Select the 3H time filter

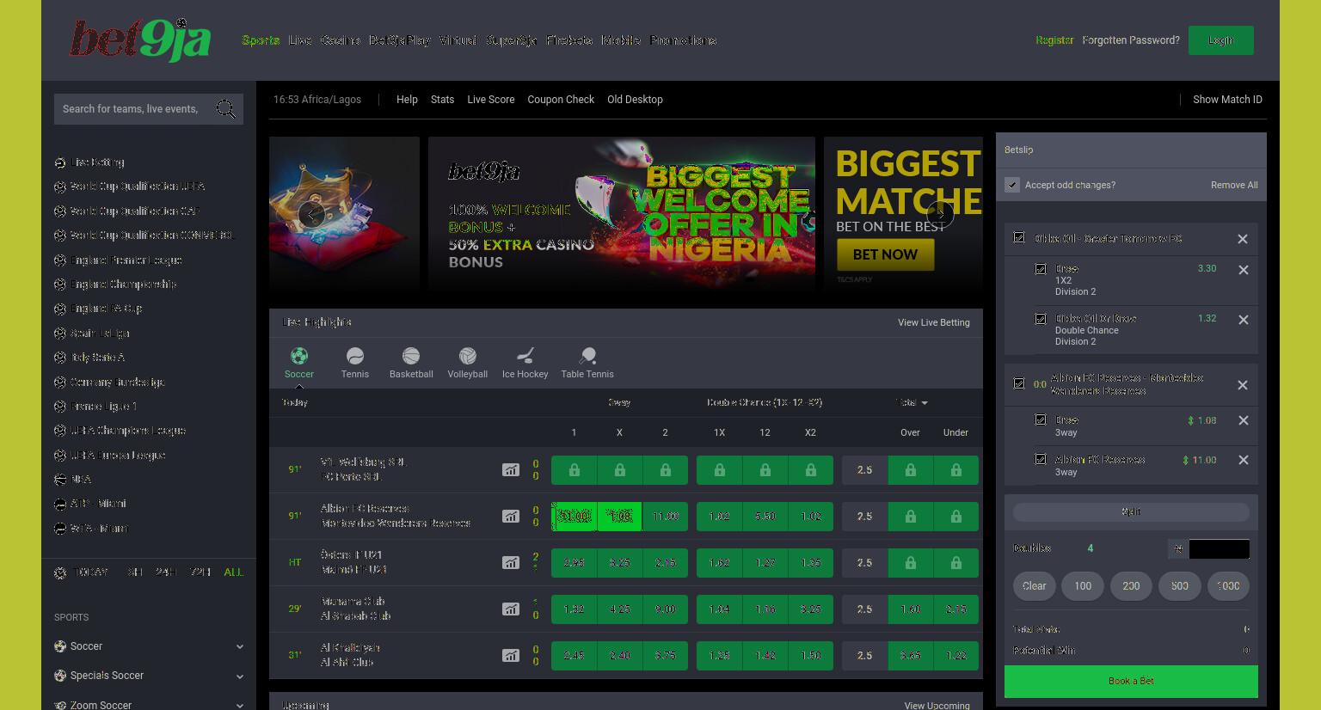[135, 572]
